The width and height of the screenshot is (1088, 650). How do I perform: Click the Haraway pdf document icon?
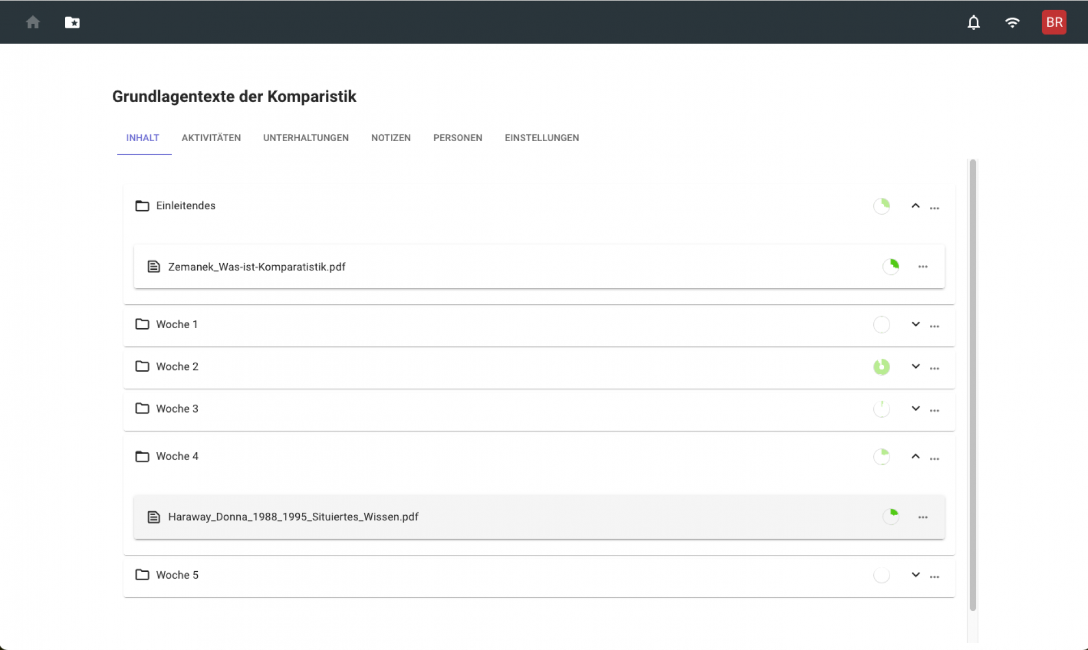[154, 517]
